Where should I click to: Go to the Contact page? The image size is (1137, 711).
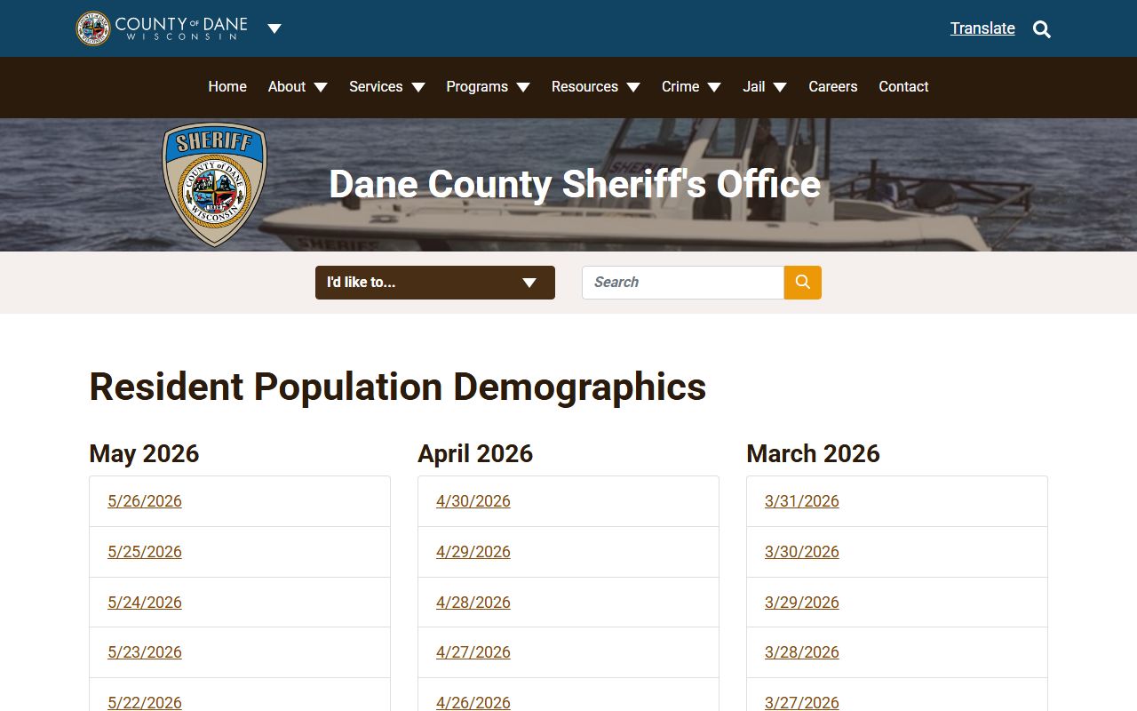coord(903,86)
